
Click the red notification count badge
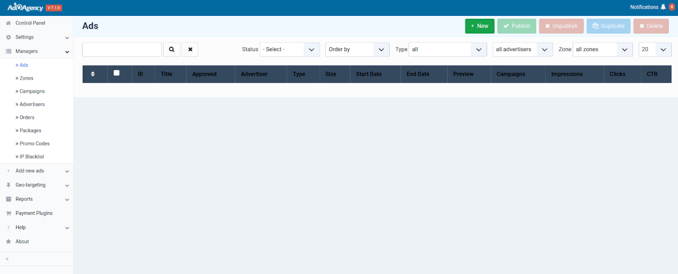point(672,7)
